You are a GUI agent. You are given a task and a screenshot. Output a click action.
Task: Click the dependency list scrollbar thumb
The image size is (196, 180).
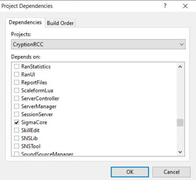180,123
